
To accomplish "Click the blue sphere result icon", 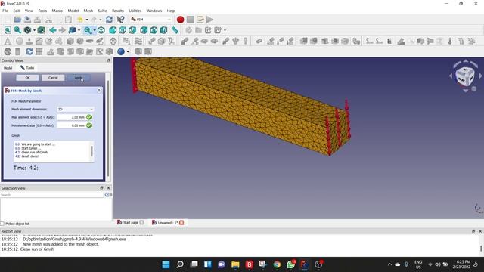I will coord(121,51).
